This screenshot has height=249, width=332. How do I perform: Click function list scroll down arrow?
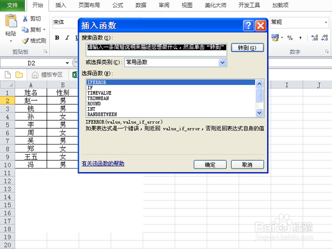click(x=259, y=112)
